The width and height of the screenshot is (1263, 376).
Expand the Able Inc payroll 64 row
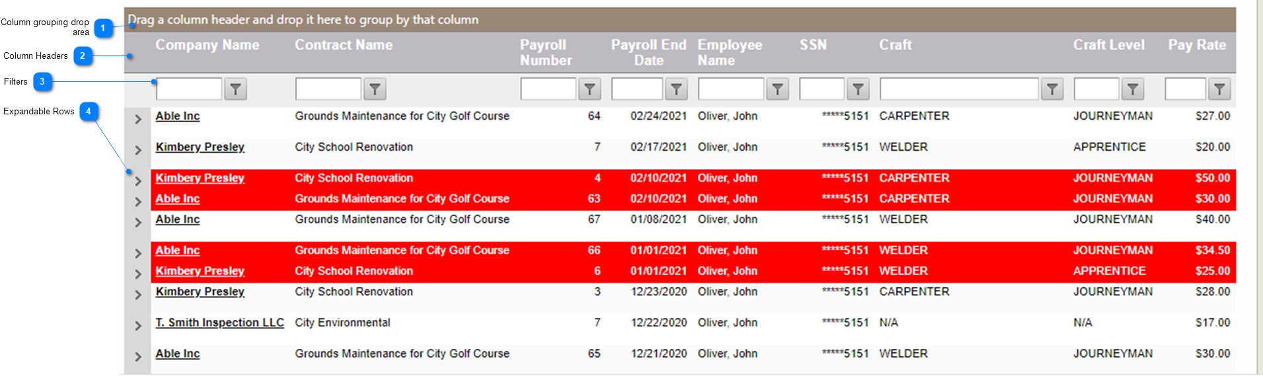click(x=137, y=120)
